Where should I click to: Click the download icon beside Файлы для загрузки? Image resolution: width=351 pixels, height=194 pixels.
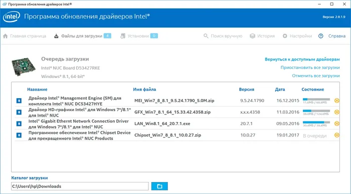[56, 36]
